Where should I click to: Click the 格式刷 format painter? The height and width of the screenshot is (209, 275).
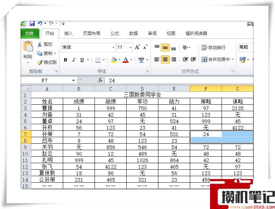tap(47, 62)
